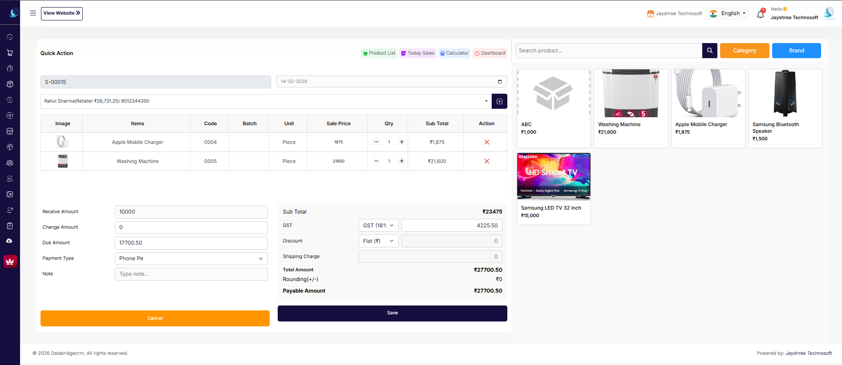Open the home dashboard sidebar icon
The image size is (842, 365).
[10, 37]
